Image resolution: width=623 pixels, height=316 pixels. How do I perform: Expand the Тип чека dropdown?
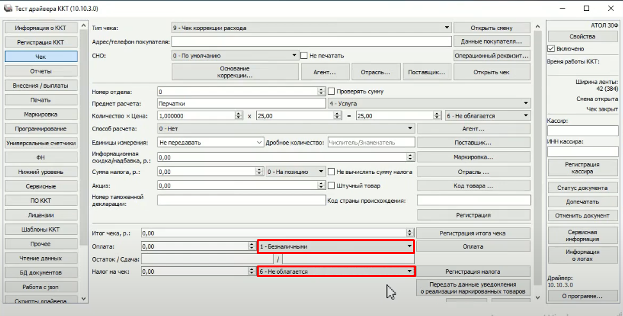tap(446, 28)
